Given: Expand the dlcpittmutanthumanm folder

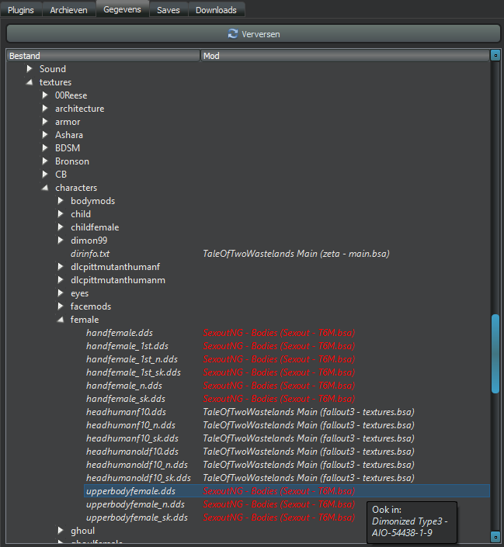Looking at the screenshot, I should coord(61,280).
